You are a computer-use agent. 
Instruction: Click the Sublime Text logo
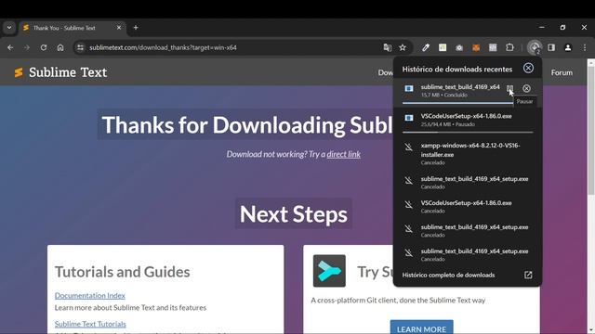(x=60, y=72)
